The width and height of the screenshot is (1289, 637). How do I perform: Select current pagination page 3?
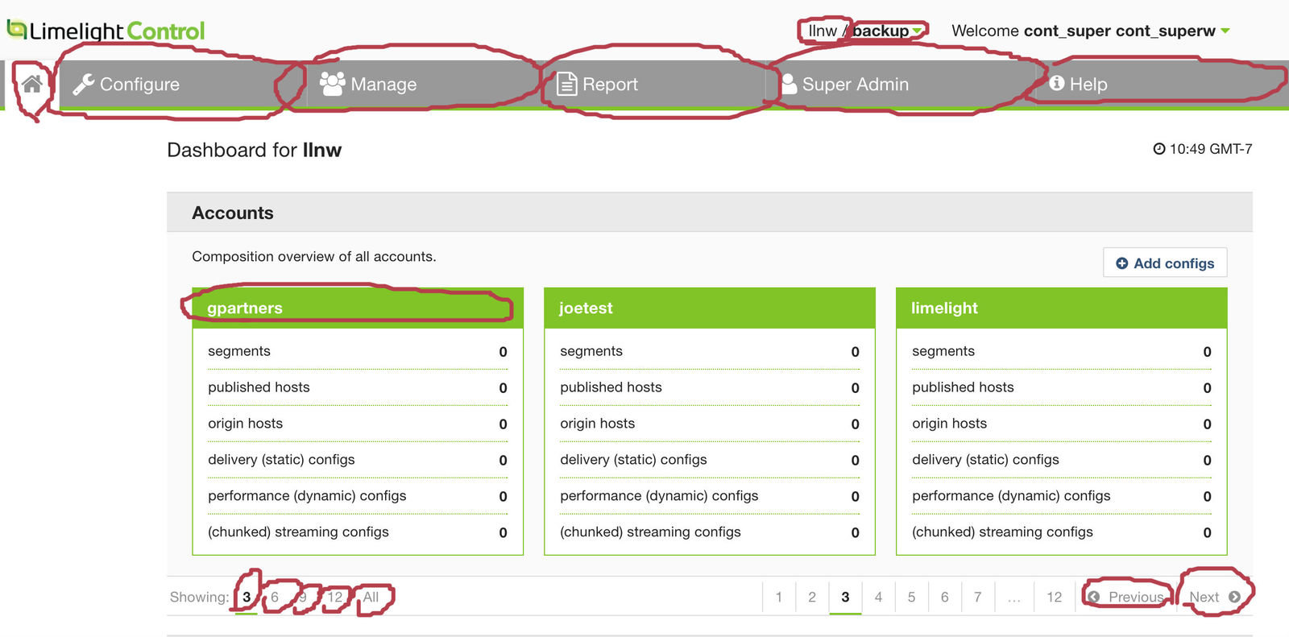tap(845, 597)
